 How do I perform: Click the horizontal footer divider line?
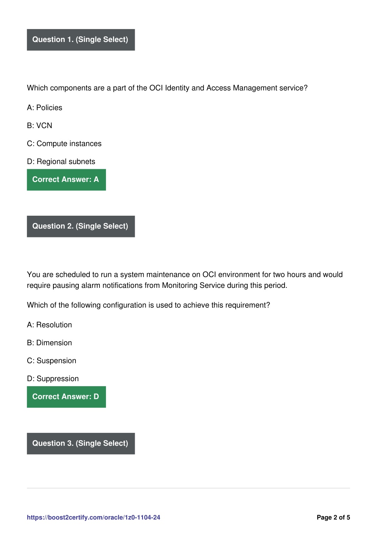click(188, 488)
